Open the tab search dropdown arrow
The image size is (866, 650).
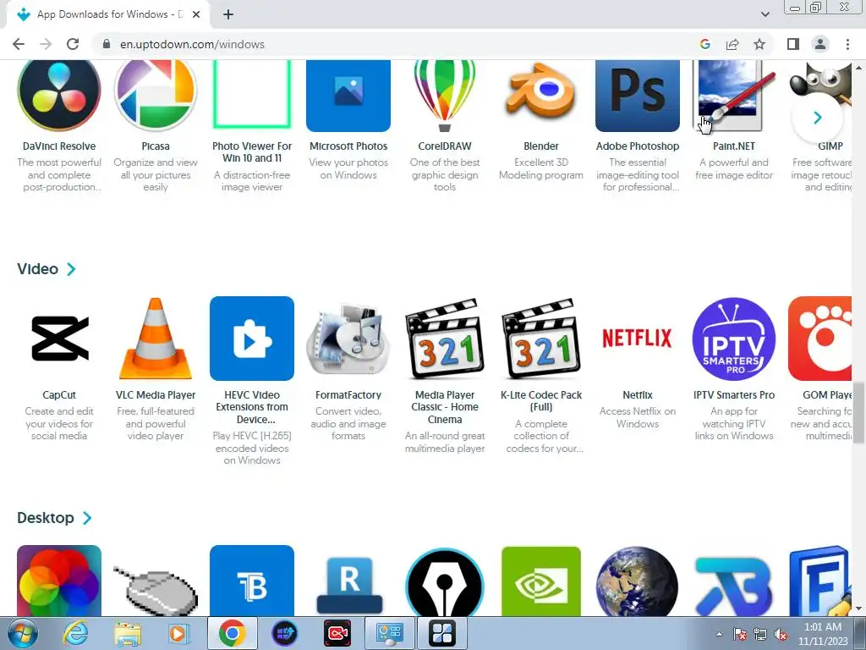(765, 14)
